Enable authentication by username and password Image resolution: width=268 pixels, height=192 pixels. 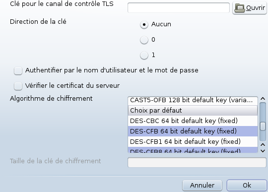coord(18,71)
